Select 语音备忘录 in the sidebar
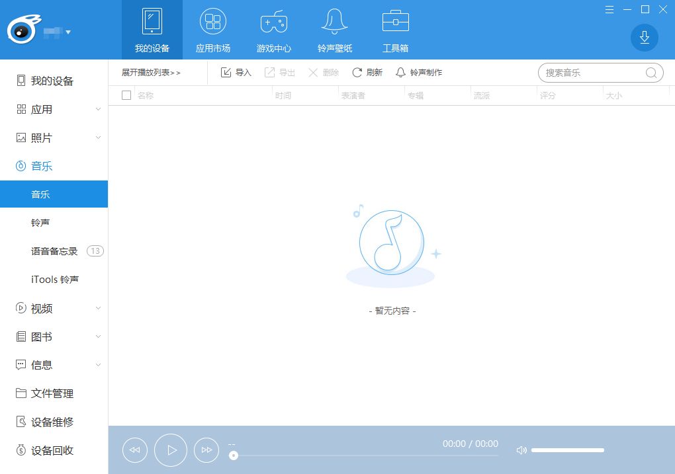Screen dimensions: 675x474 (x=54, y=251)
